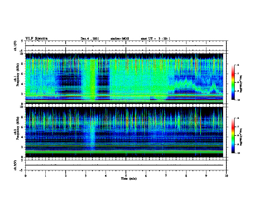Image resolution: width=255 pixels, height=197 pixels.
Task: Click the "5" tick on the time axis
Action: 126,176
